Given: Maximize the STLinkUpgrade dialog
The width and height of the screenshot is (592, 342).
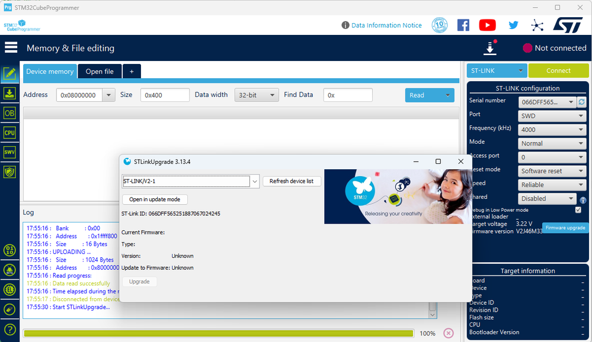Looking at the screenshot, I should 438,162.
